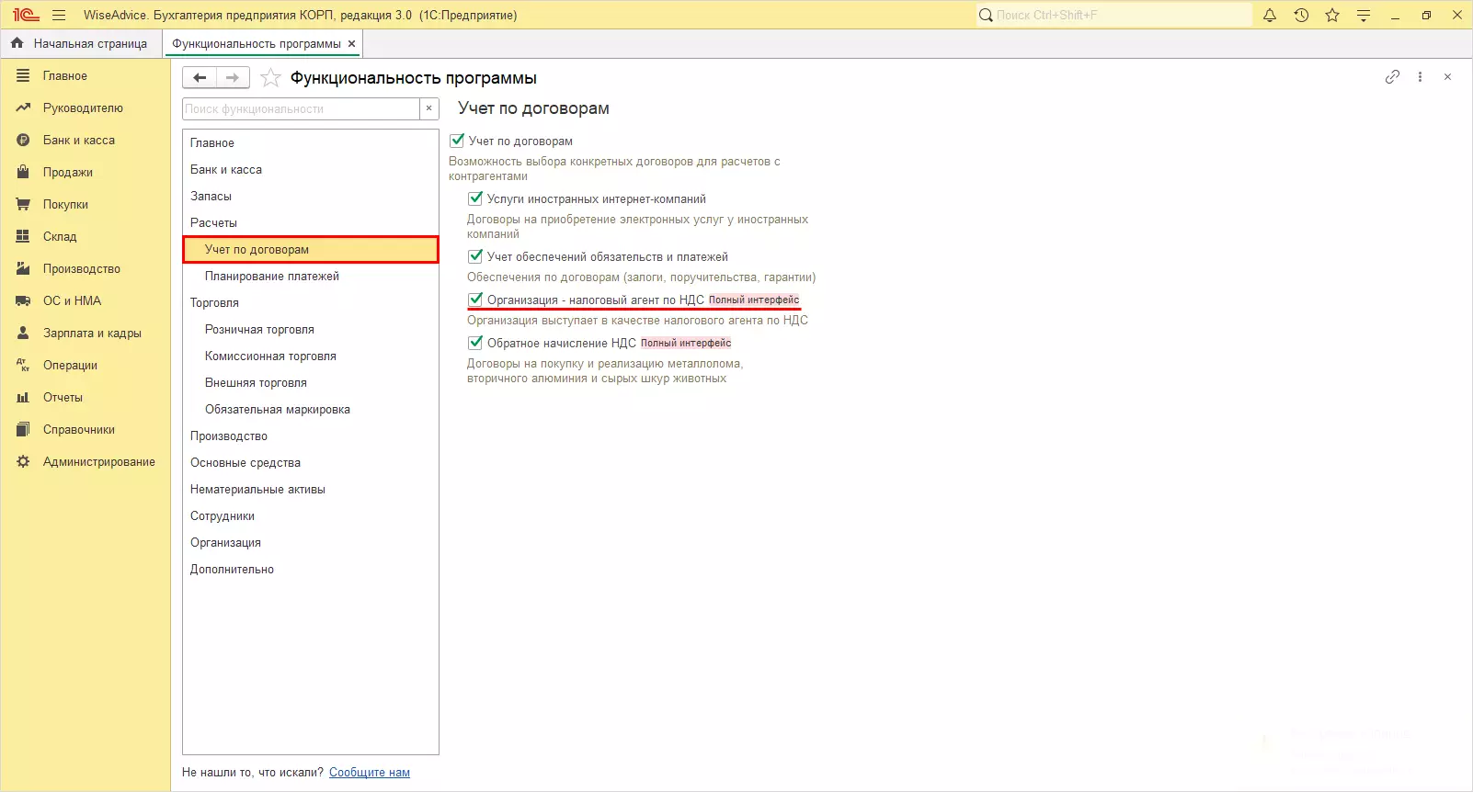Screen dimensions: 1473x792
Task: Click the notifications bell icon
Action: point(1270,15)
